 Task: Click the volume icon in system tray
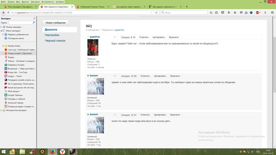(x=252, y=152)
